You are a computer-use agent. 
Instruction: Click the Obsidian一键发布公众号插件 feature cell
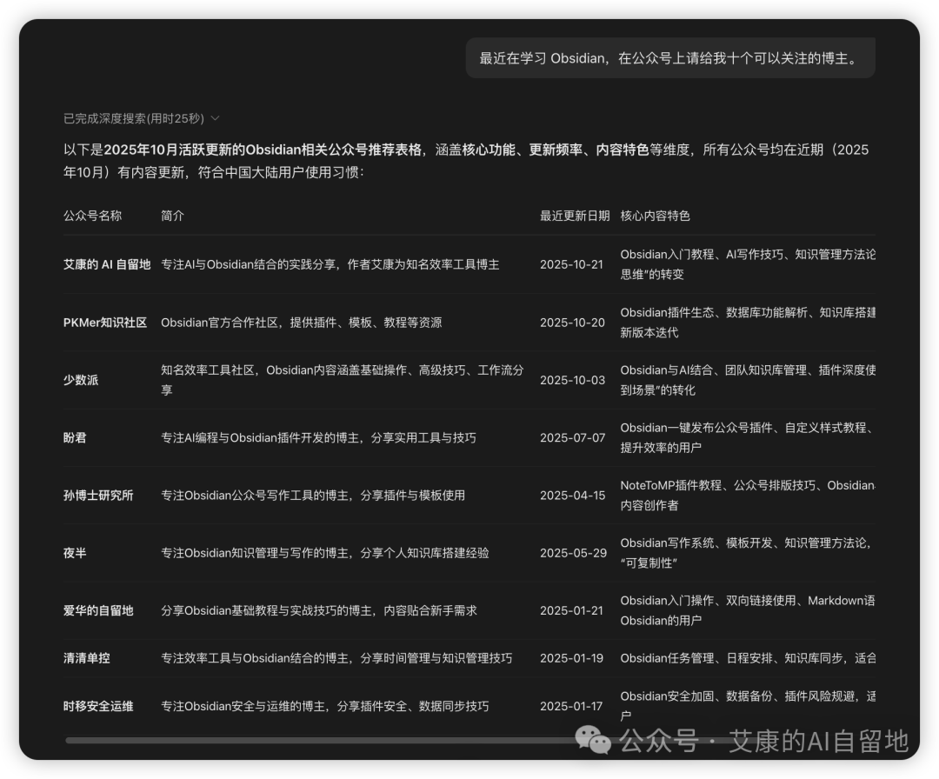[x=748, y=437]
